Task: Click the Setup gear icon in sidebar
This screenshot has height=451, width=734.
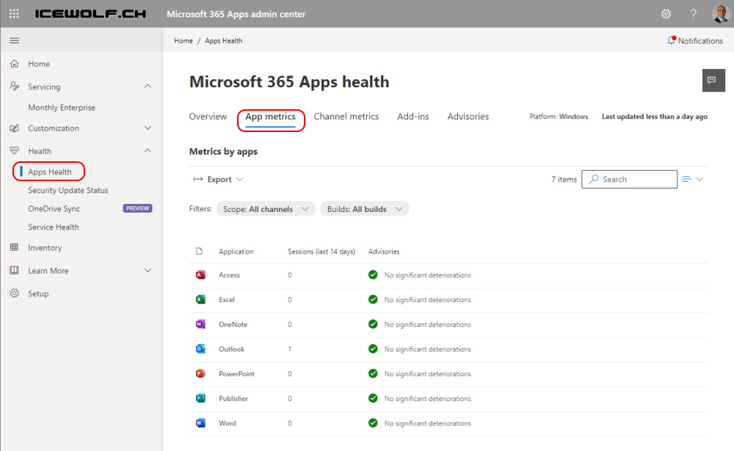Action: pyautogui.click(x=15, y=293)
